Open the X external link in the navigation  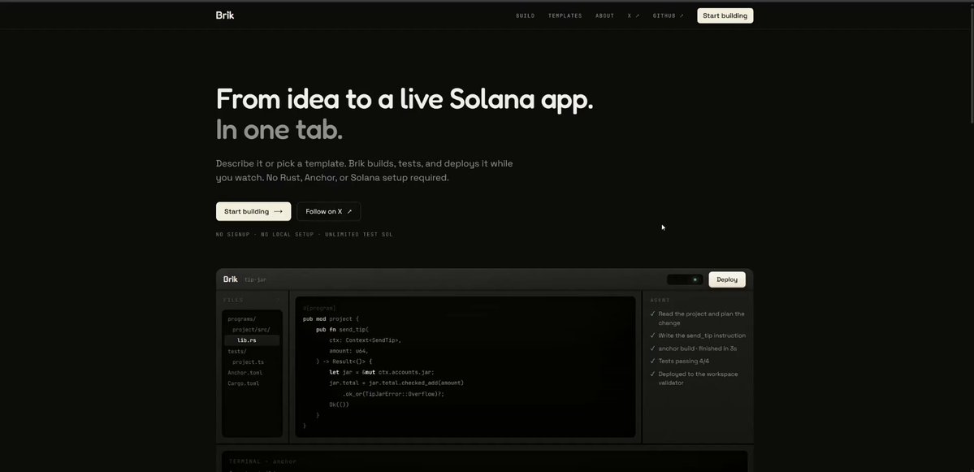634,16
